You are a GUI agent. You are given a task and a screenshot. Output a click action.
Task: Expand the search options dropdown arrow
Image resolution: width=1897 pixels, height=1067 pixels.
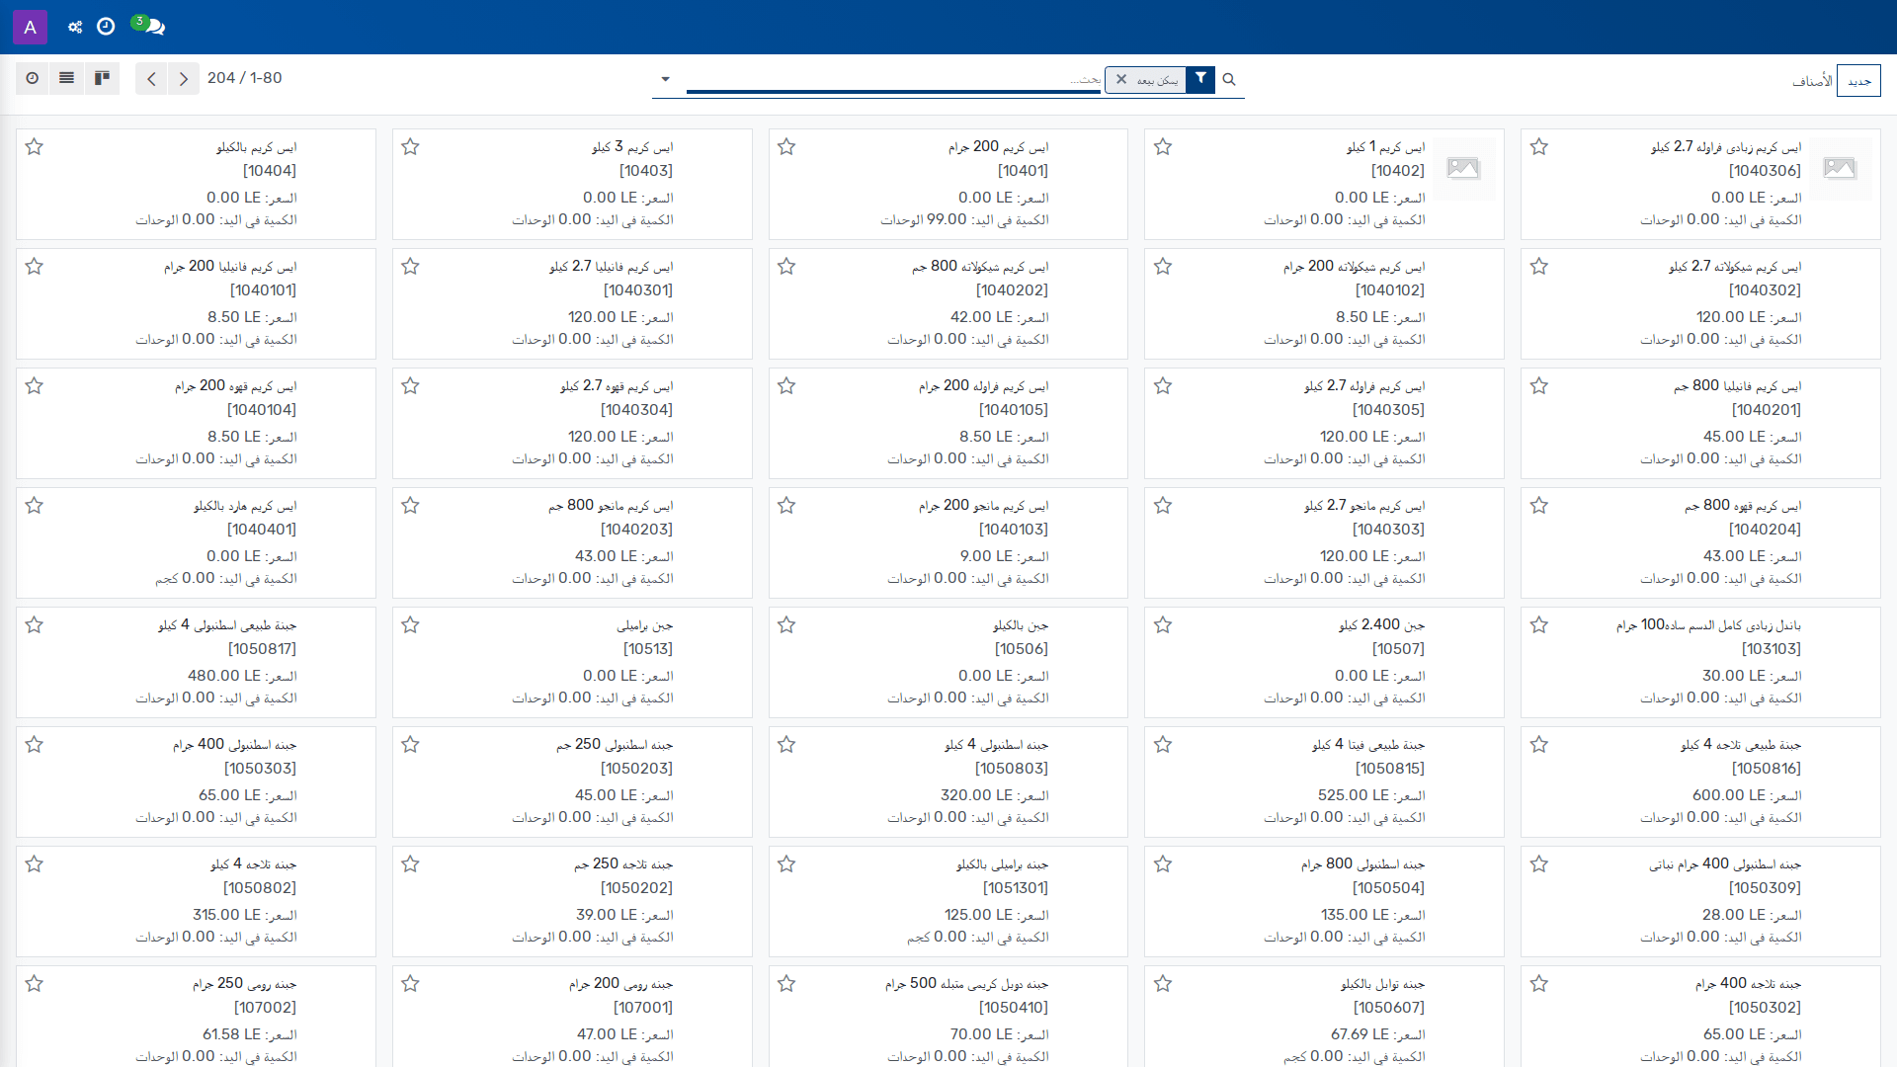(x=665, y=79)
